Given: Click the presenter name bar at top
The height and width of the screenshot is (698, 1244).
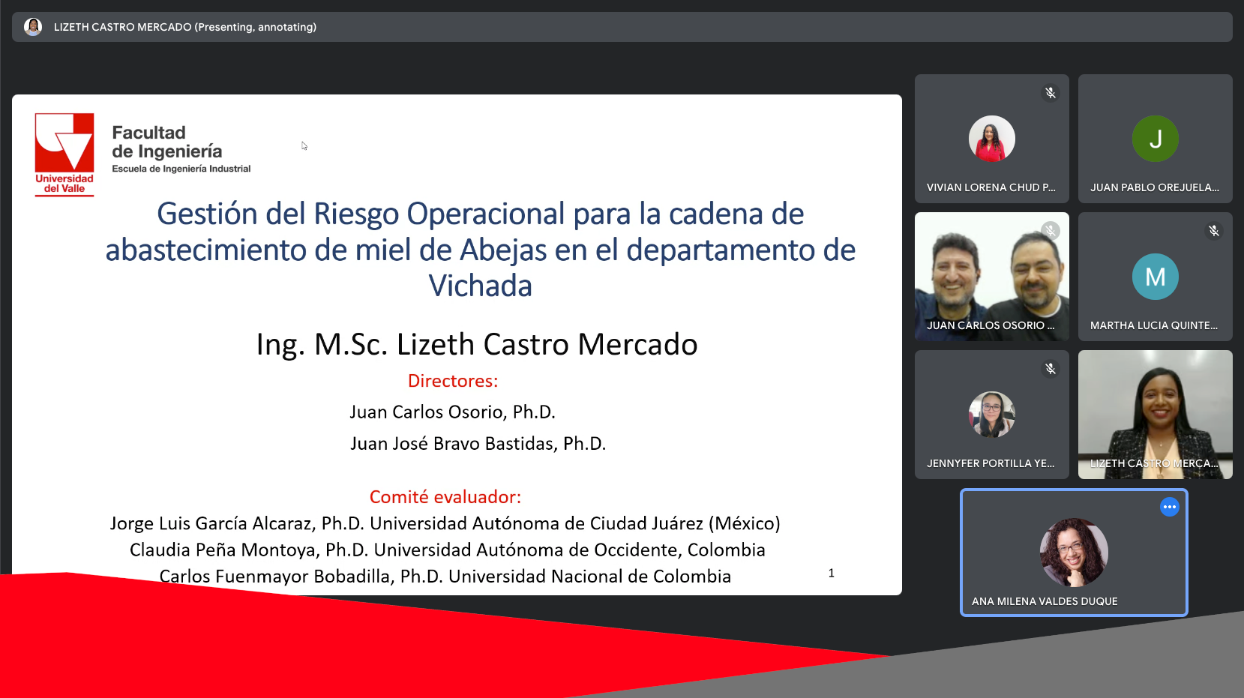Looking at the screenshot, I should click(x=622, y=27).
